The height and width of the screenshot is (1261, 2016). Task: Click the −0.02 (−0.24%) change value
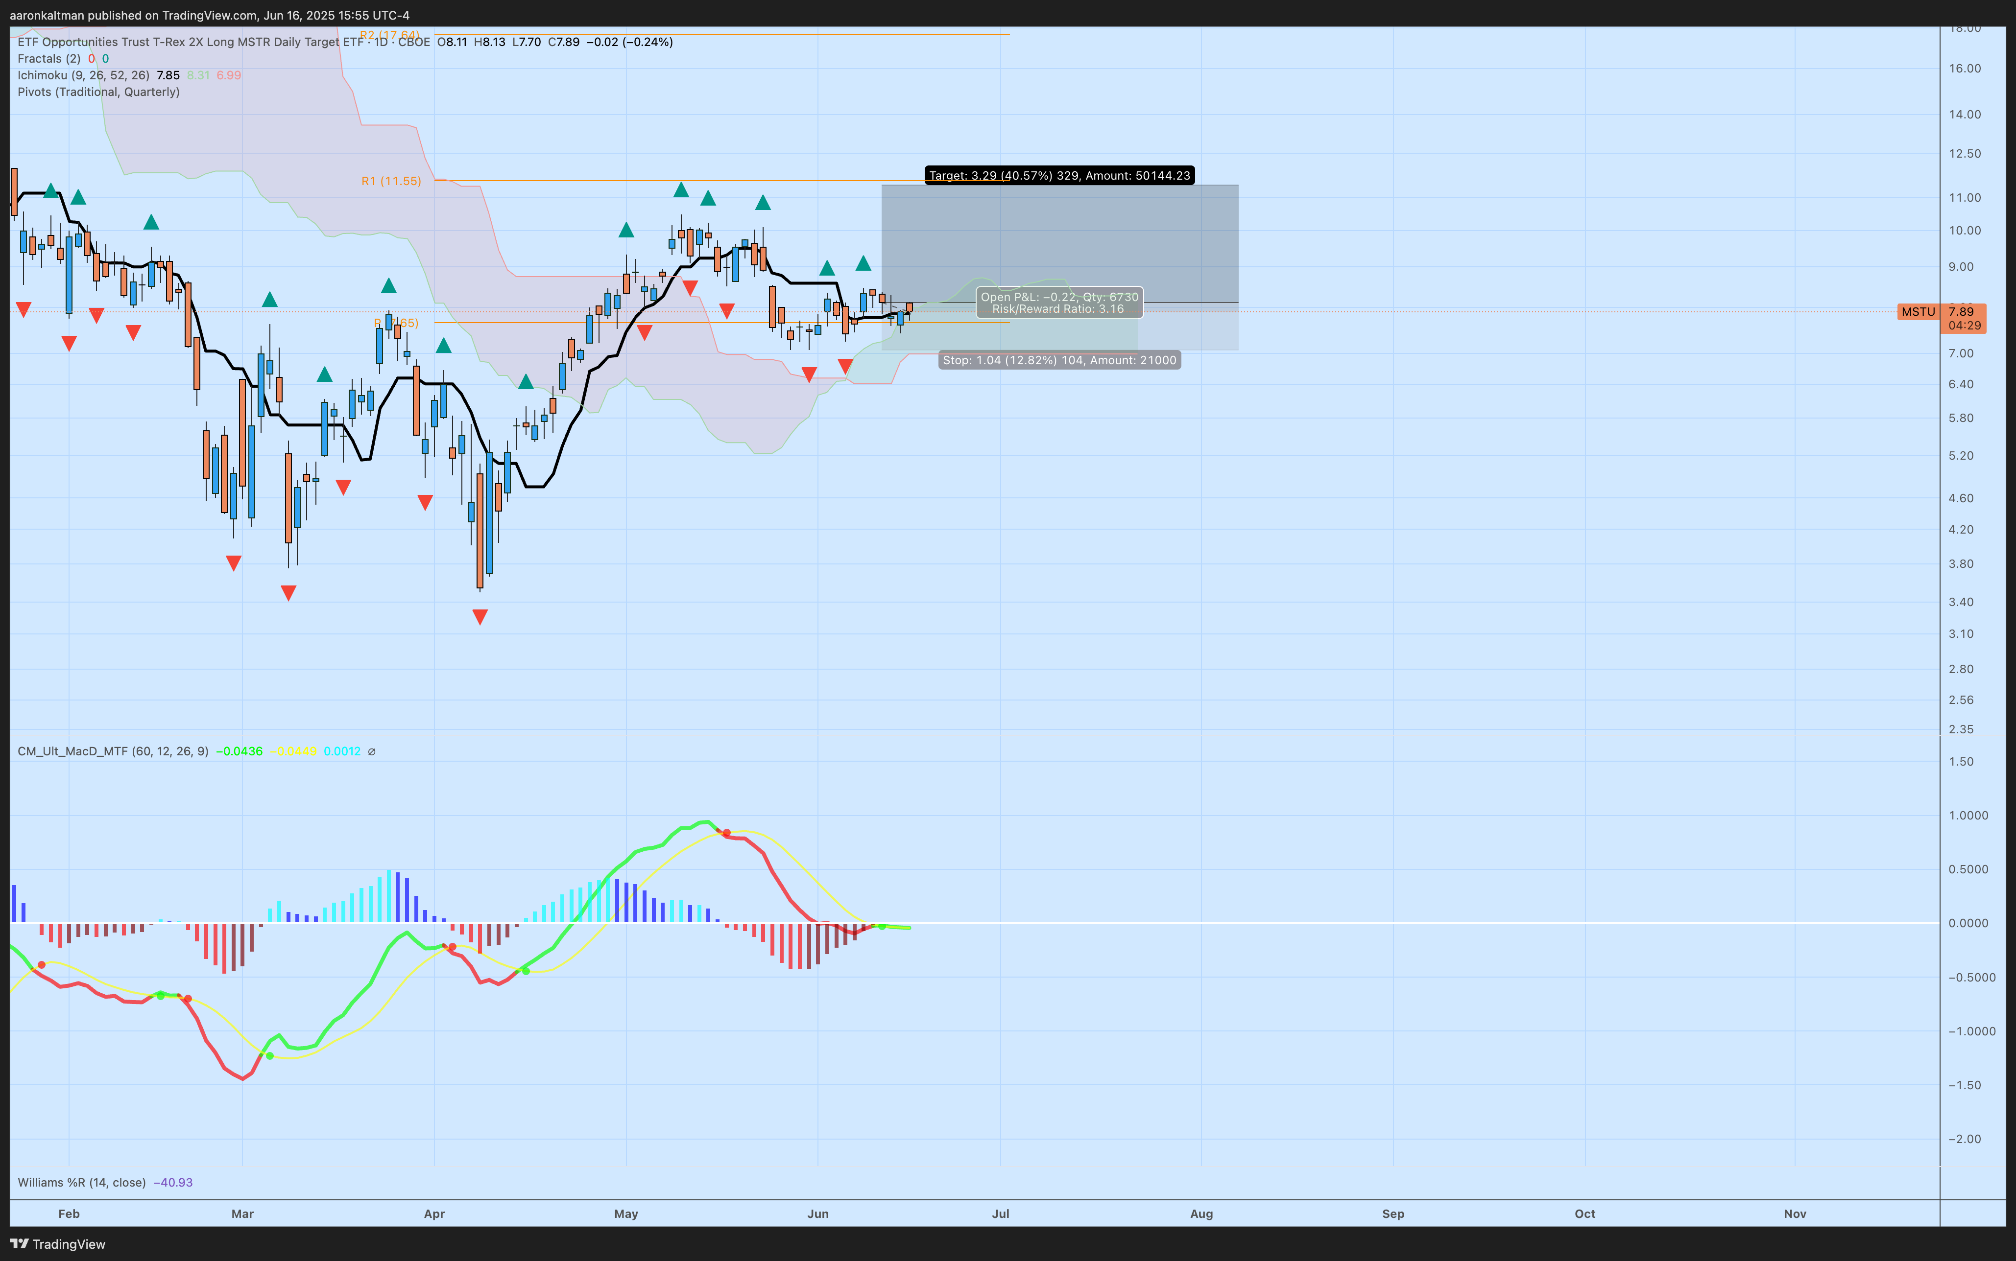coord(630,42)
